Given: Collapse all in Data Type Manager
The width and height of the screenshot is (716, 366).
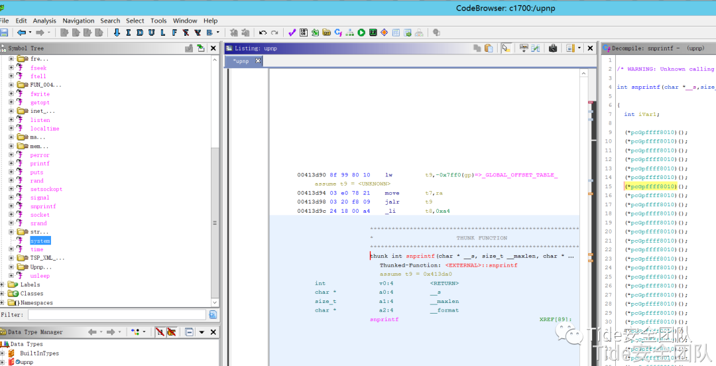Looking at the screenshot, I should (190, 332).
